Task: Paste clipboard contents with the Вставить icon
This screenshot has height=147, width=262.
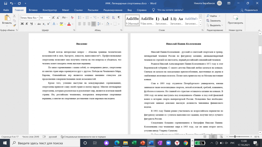Action: (7, 18)
